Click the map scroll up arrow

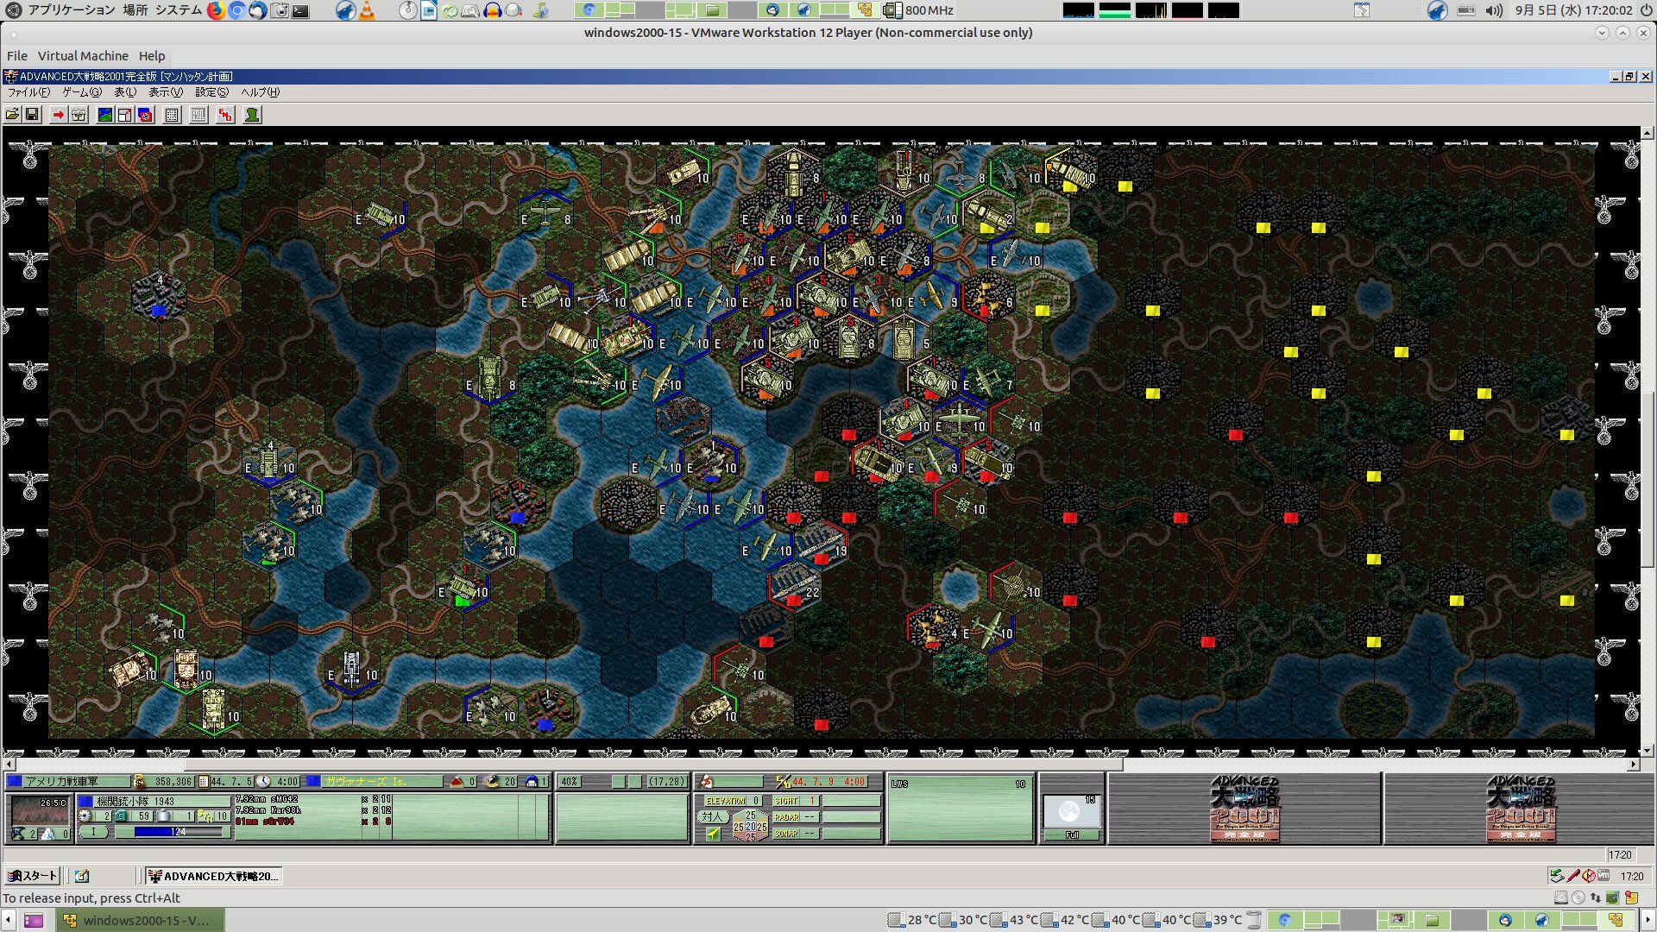tap(1648, 133)
